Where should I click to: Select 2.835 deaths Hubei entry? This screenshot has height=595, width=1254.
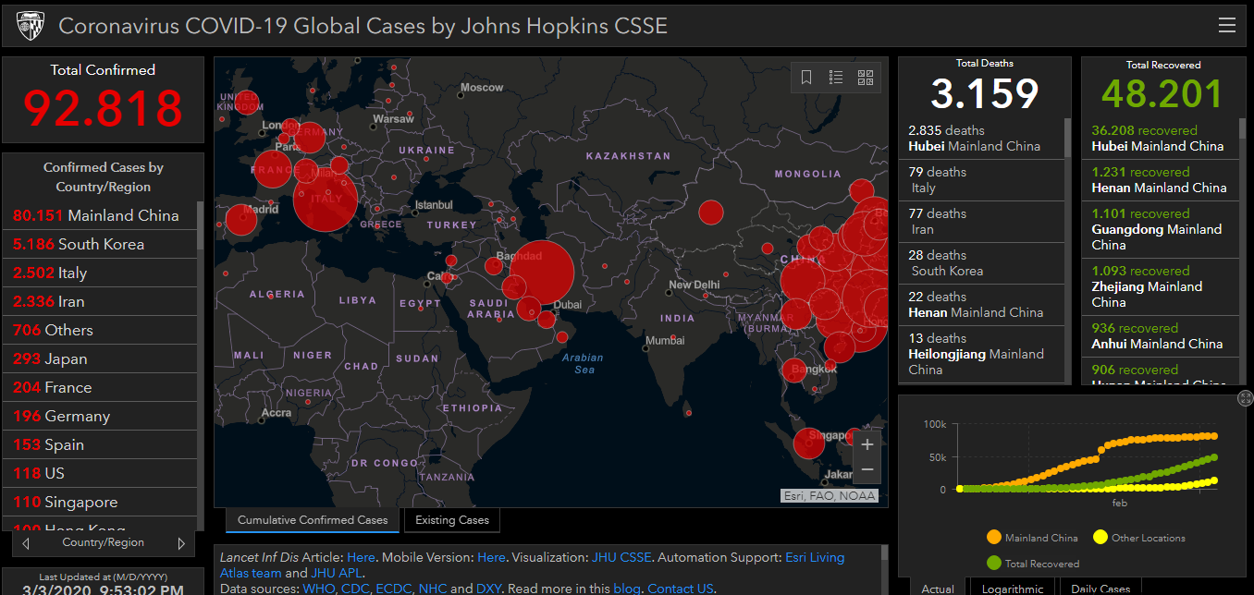point(982,139)
